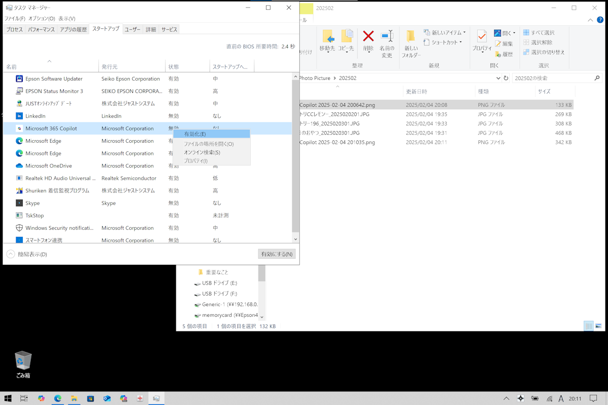Collapse Task Manager to 簡易表示 view
Viewport: 608px width, 405px height.
(x=27, y=254)
